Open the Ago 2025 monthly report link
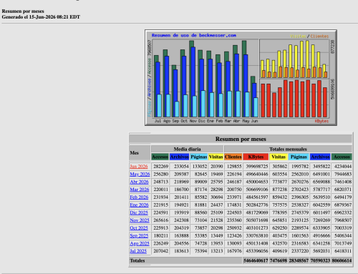 [x=140, y=243]
